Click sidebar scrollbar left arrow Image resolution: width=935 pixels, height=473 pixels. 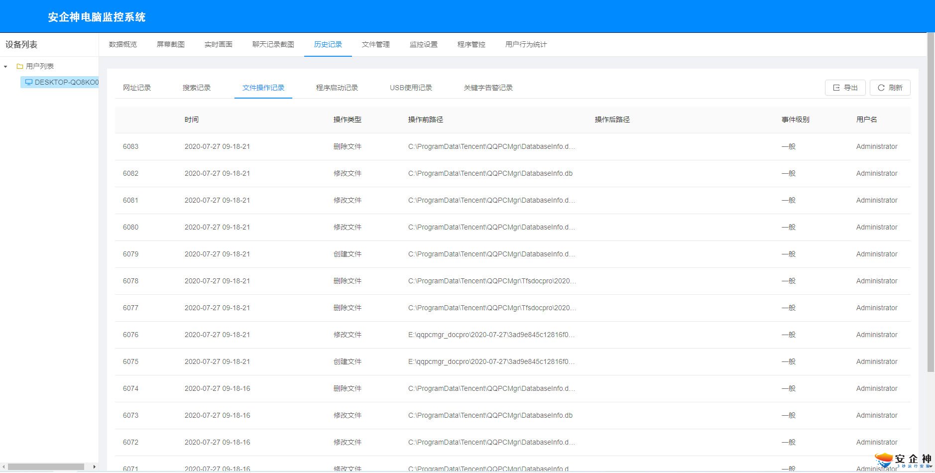tap(4, 467)
